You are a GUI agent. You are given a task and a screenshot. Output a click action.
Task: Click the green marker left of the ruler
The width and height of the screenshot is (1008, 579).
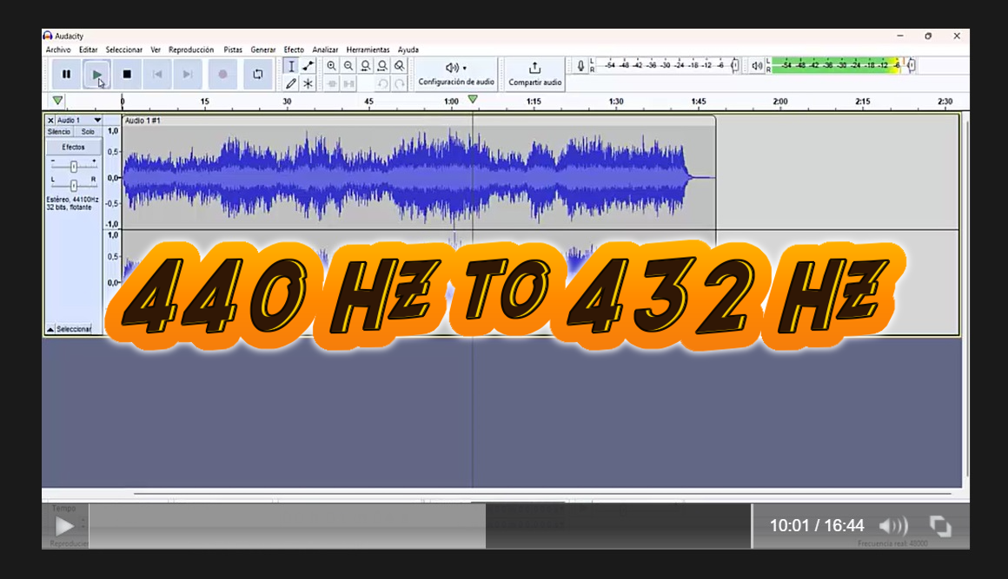pyautogui.click(x=58, y=100)
